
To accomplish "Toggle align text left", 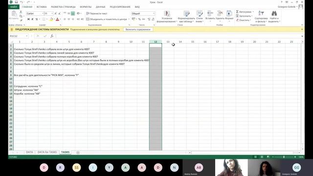I will click(x=65, y=19).
